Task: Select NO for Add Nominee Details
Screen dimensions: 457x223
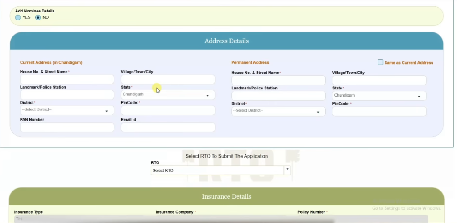Action: tap(38, 17)
